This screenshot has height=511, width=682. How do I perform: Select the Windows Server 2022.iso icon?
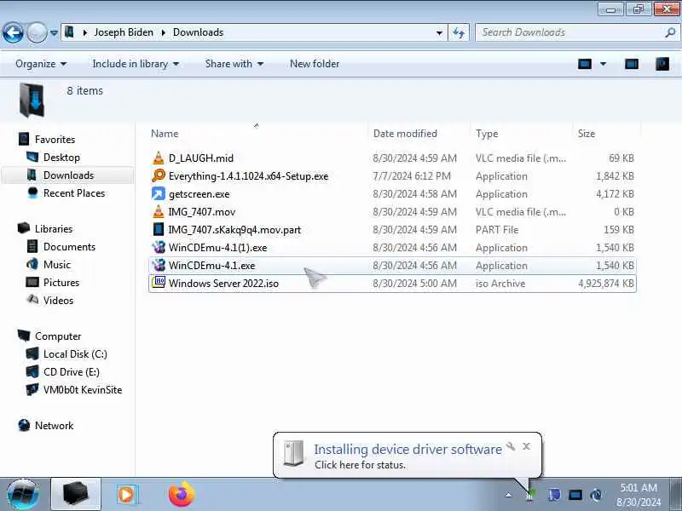coord(159,283)
